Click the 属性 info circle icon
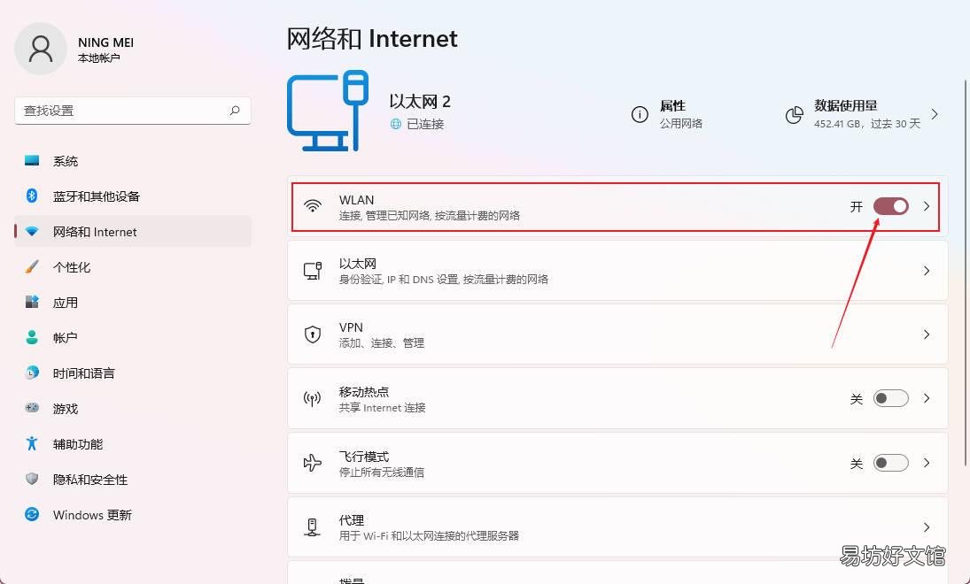Screen dimensions: 970x584 coord(640,114)
